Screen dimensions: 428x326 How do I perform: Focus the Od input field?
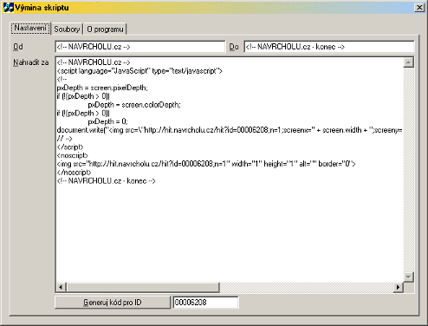pos(139,47)
